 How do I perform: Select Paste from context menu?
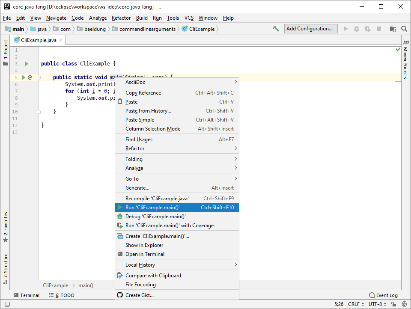coord(177,102)
